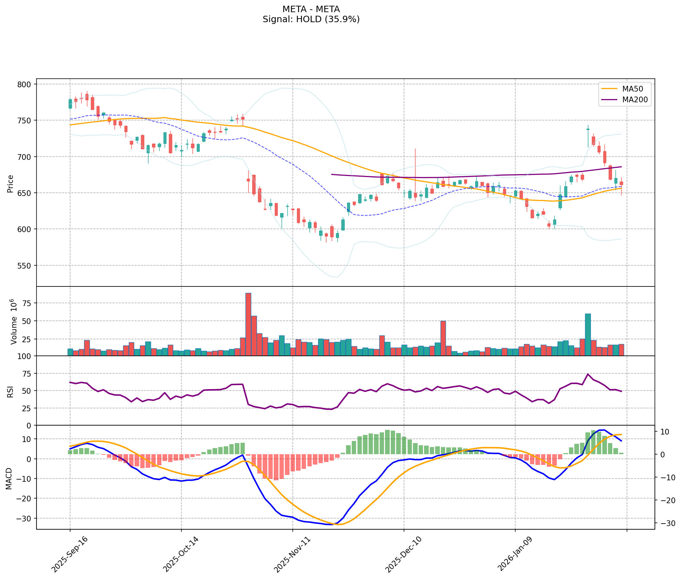The height and width of the screenshot is (579, 681).
Task: Click the Volume y-axis label
Action: [14, 322]
